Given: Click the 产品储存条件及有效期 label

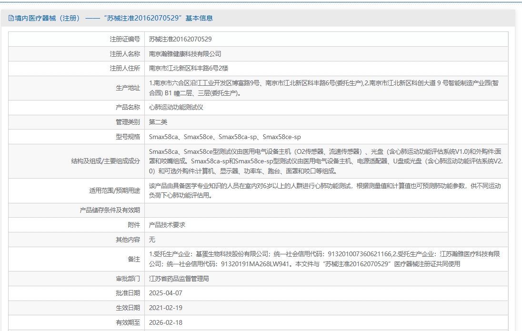Looking at the screenshot, I should 110,210.
